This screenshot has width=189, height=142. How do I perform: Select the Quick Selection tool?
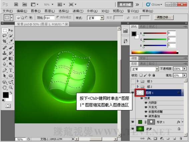pos(11,36)
